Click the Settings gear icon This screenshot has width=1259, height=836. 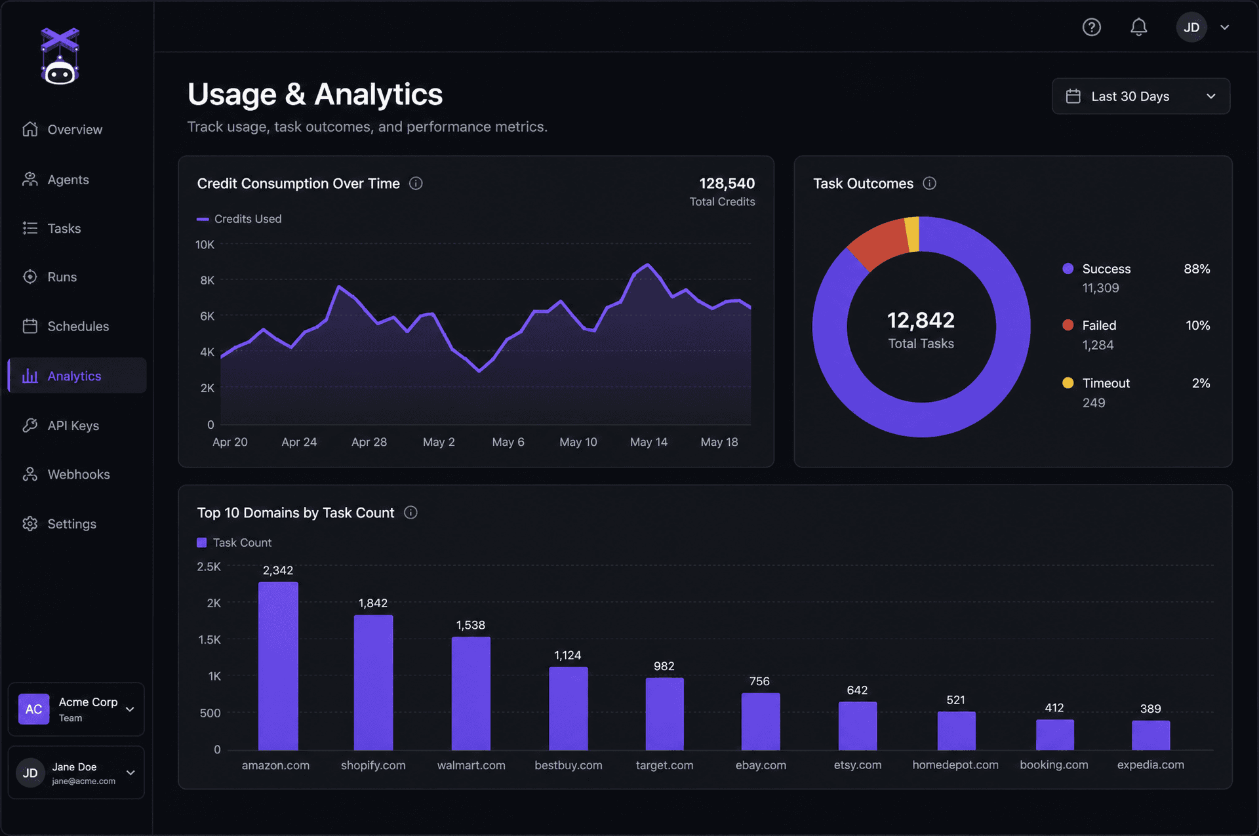[30, 523]
